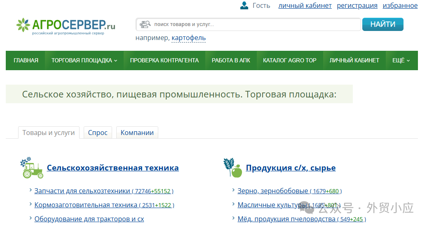This screenshot has width=427, height=225.
Task: Click the Agroserver.ru leaf logo
Action: click(23, 25)
